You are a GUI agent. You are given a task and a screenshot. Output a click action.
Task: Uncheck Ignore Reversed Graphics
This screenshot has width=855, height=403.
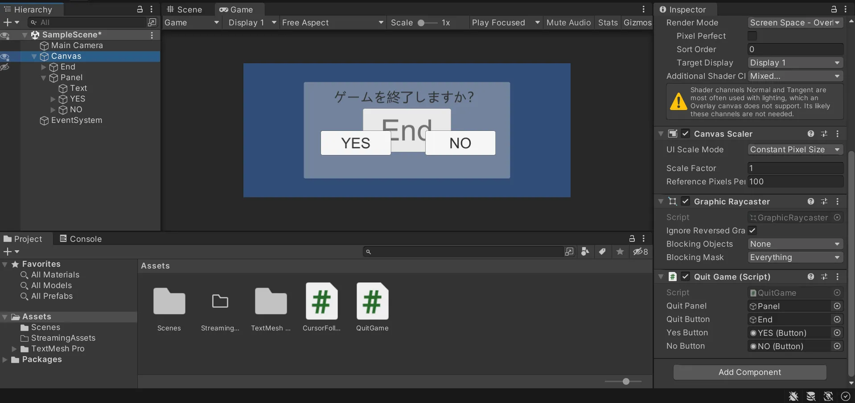752,231
